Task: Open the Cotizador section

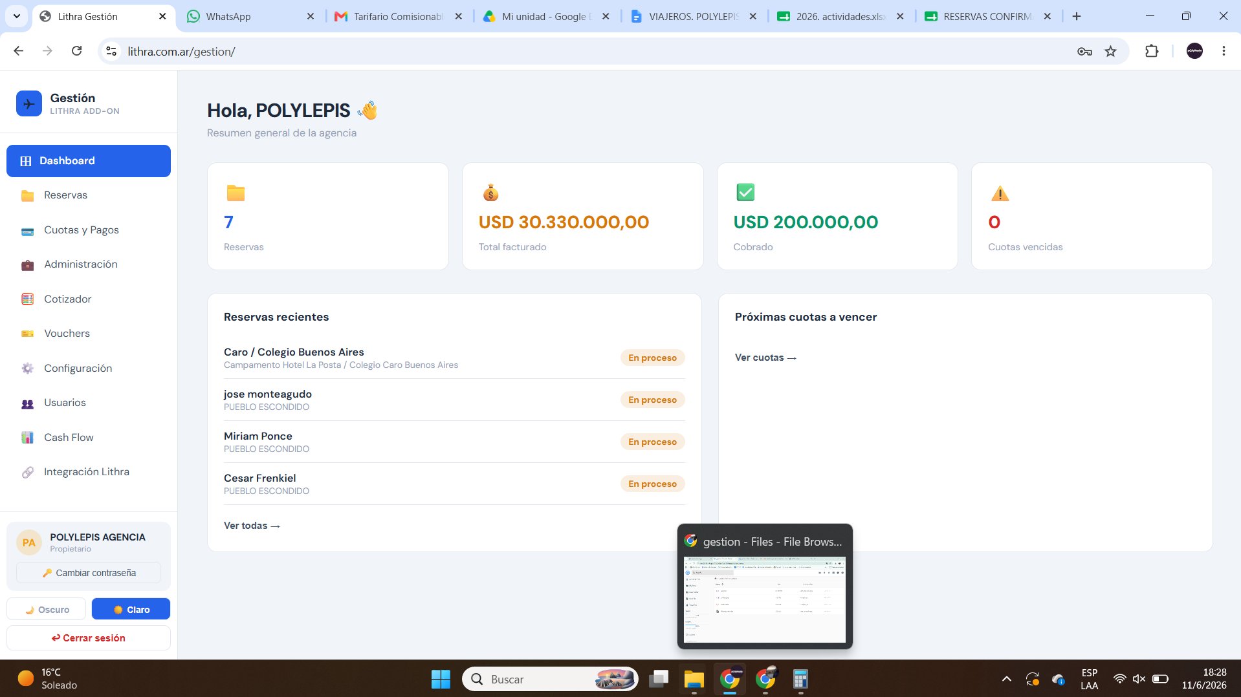Action: pyautogui.click(x=89, y=299)
